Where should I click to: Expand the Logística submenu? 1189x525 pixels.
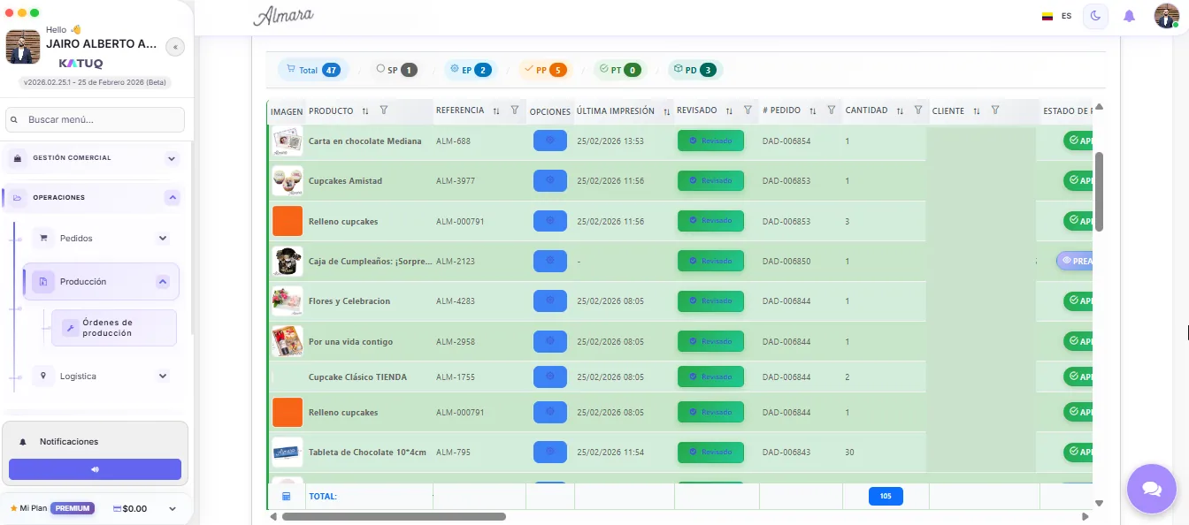click(x=163, y=377)
